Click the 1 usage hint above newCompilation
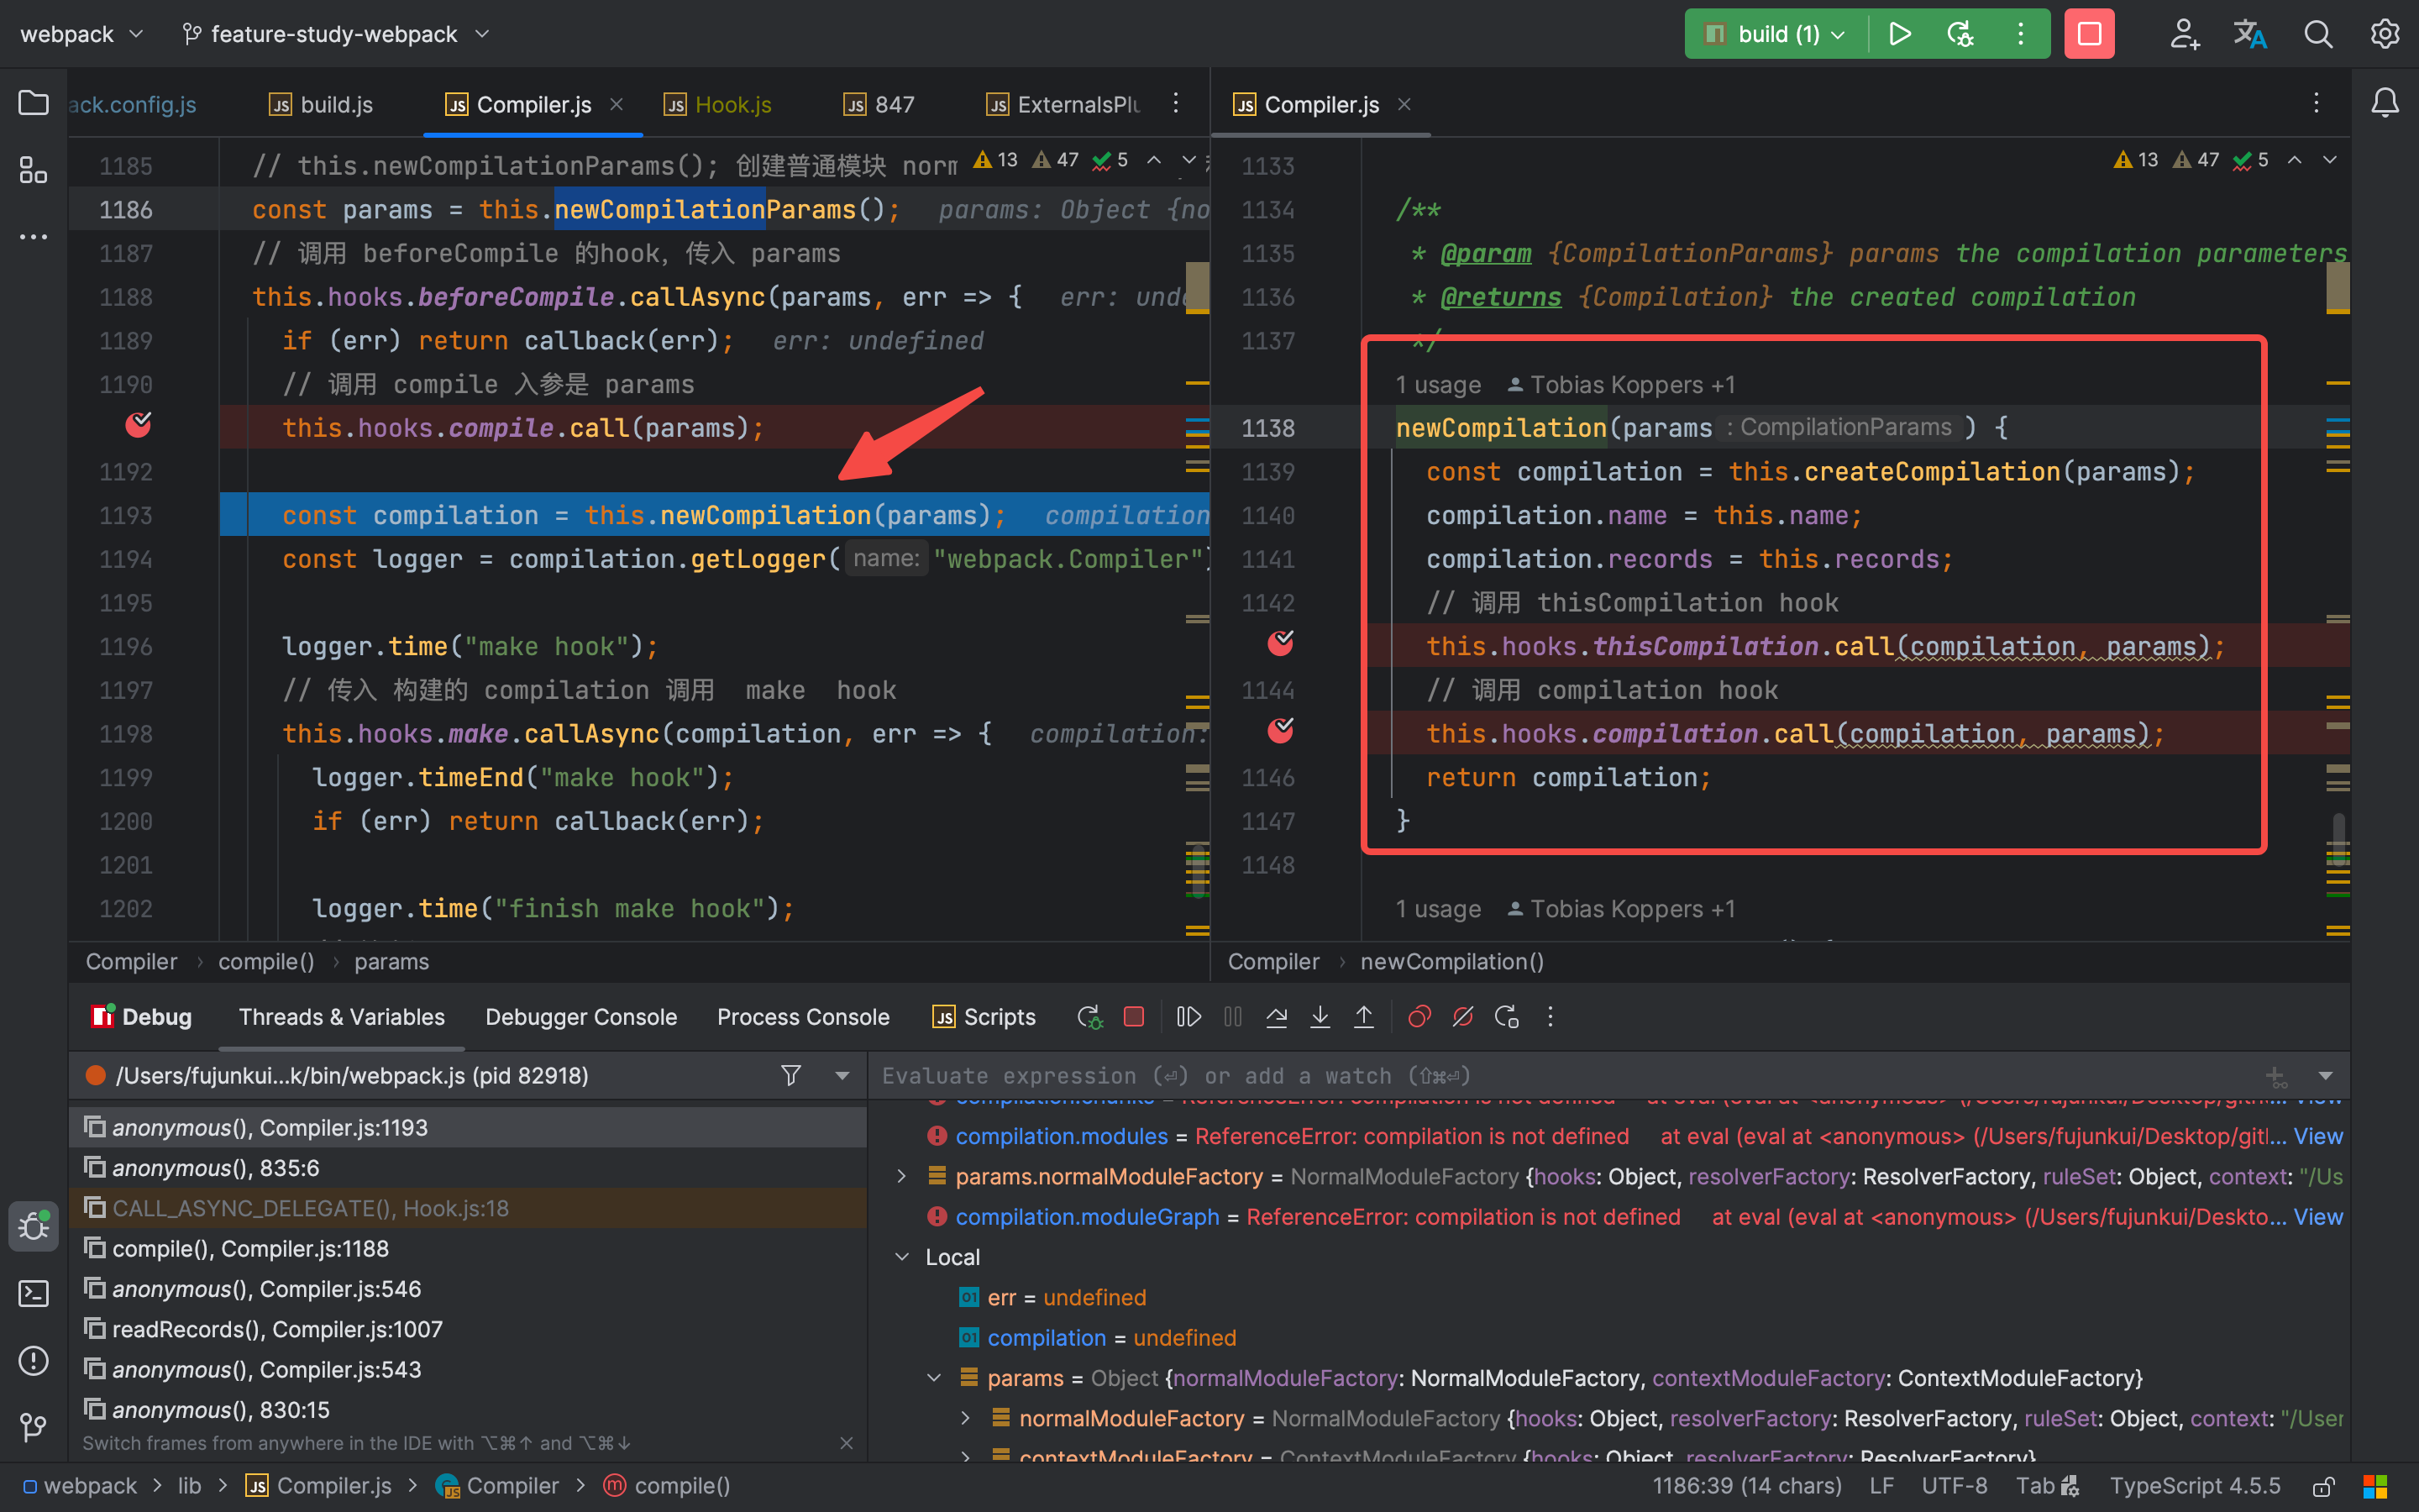Viewport: 2419px width, 1512px height. (1437, 384)
